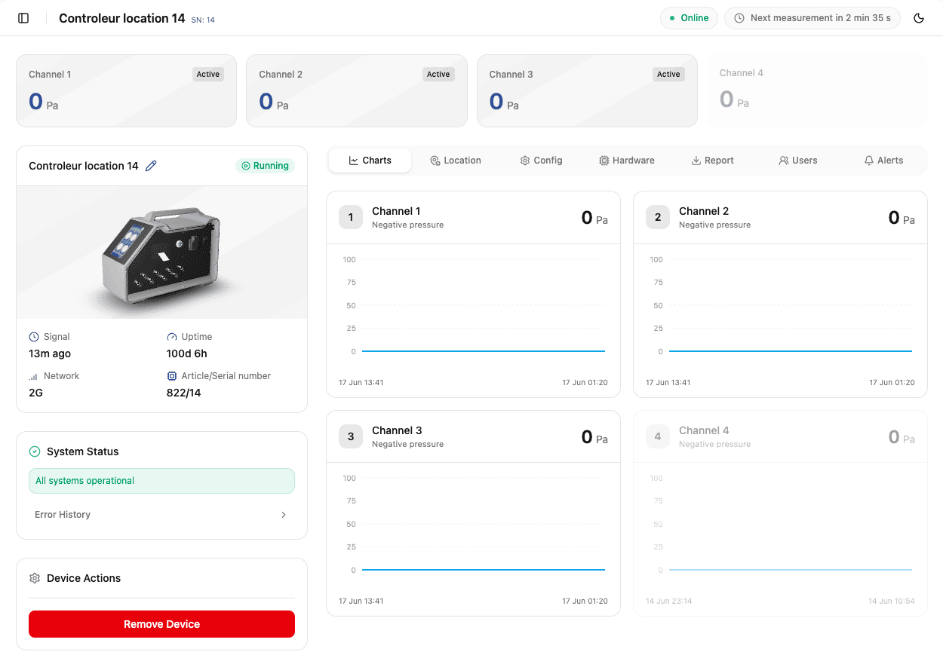Screen dimensions: 943x661
Task: Open the Alerts tab
Action: pos(883,161)
